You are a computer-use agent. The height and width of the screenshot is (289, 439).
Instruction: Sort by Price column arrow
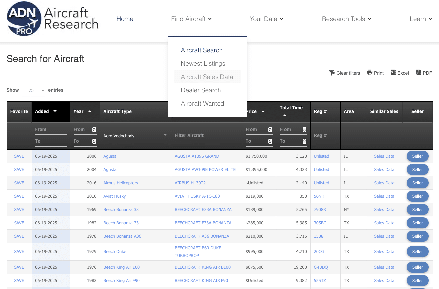coord(263,111)
